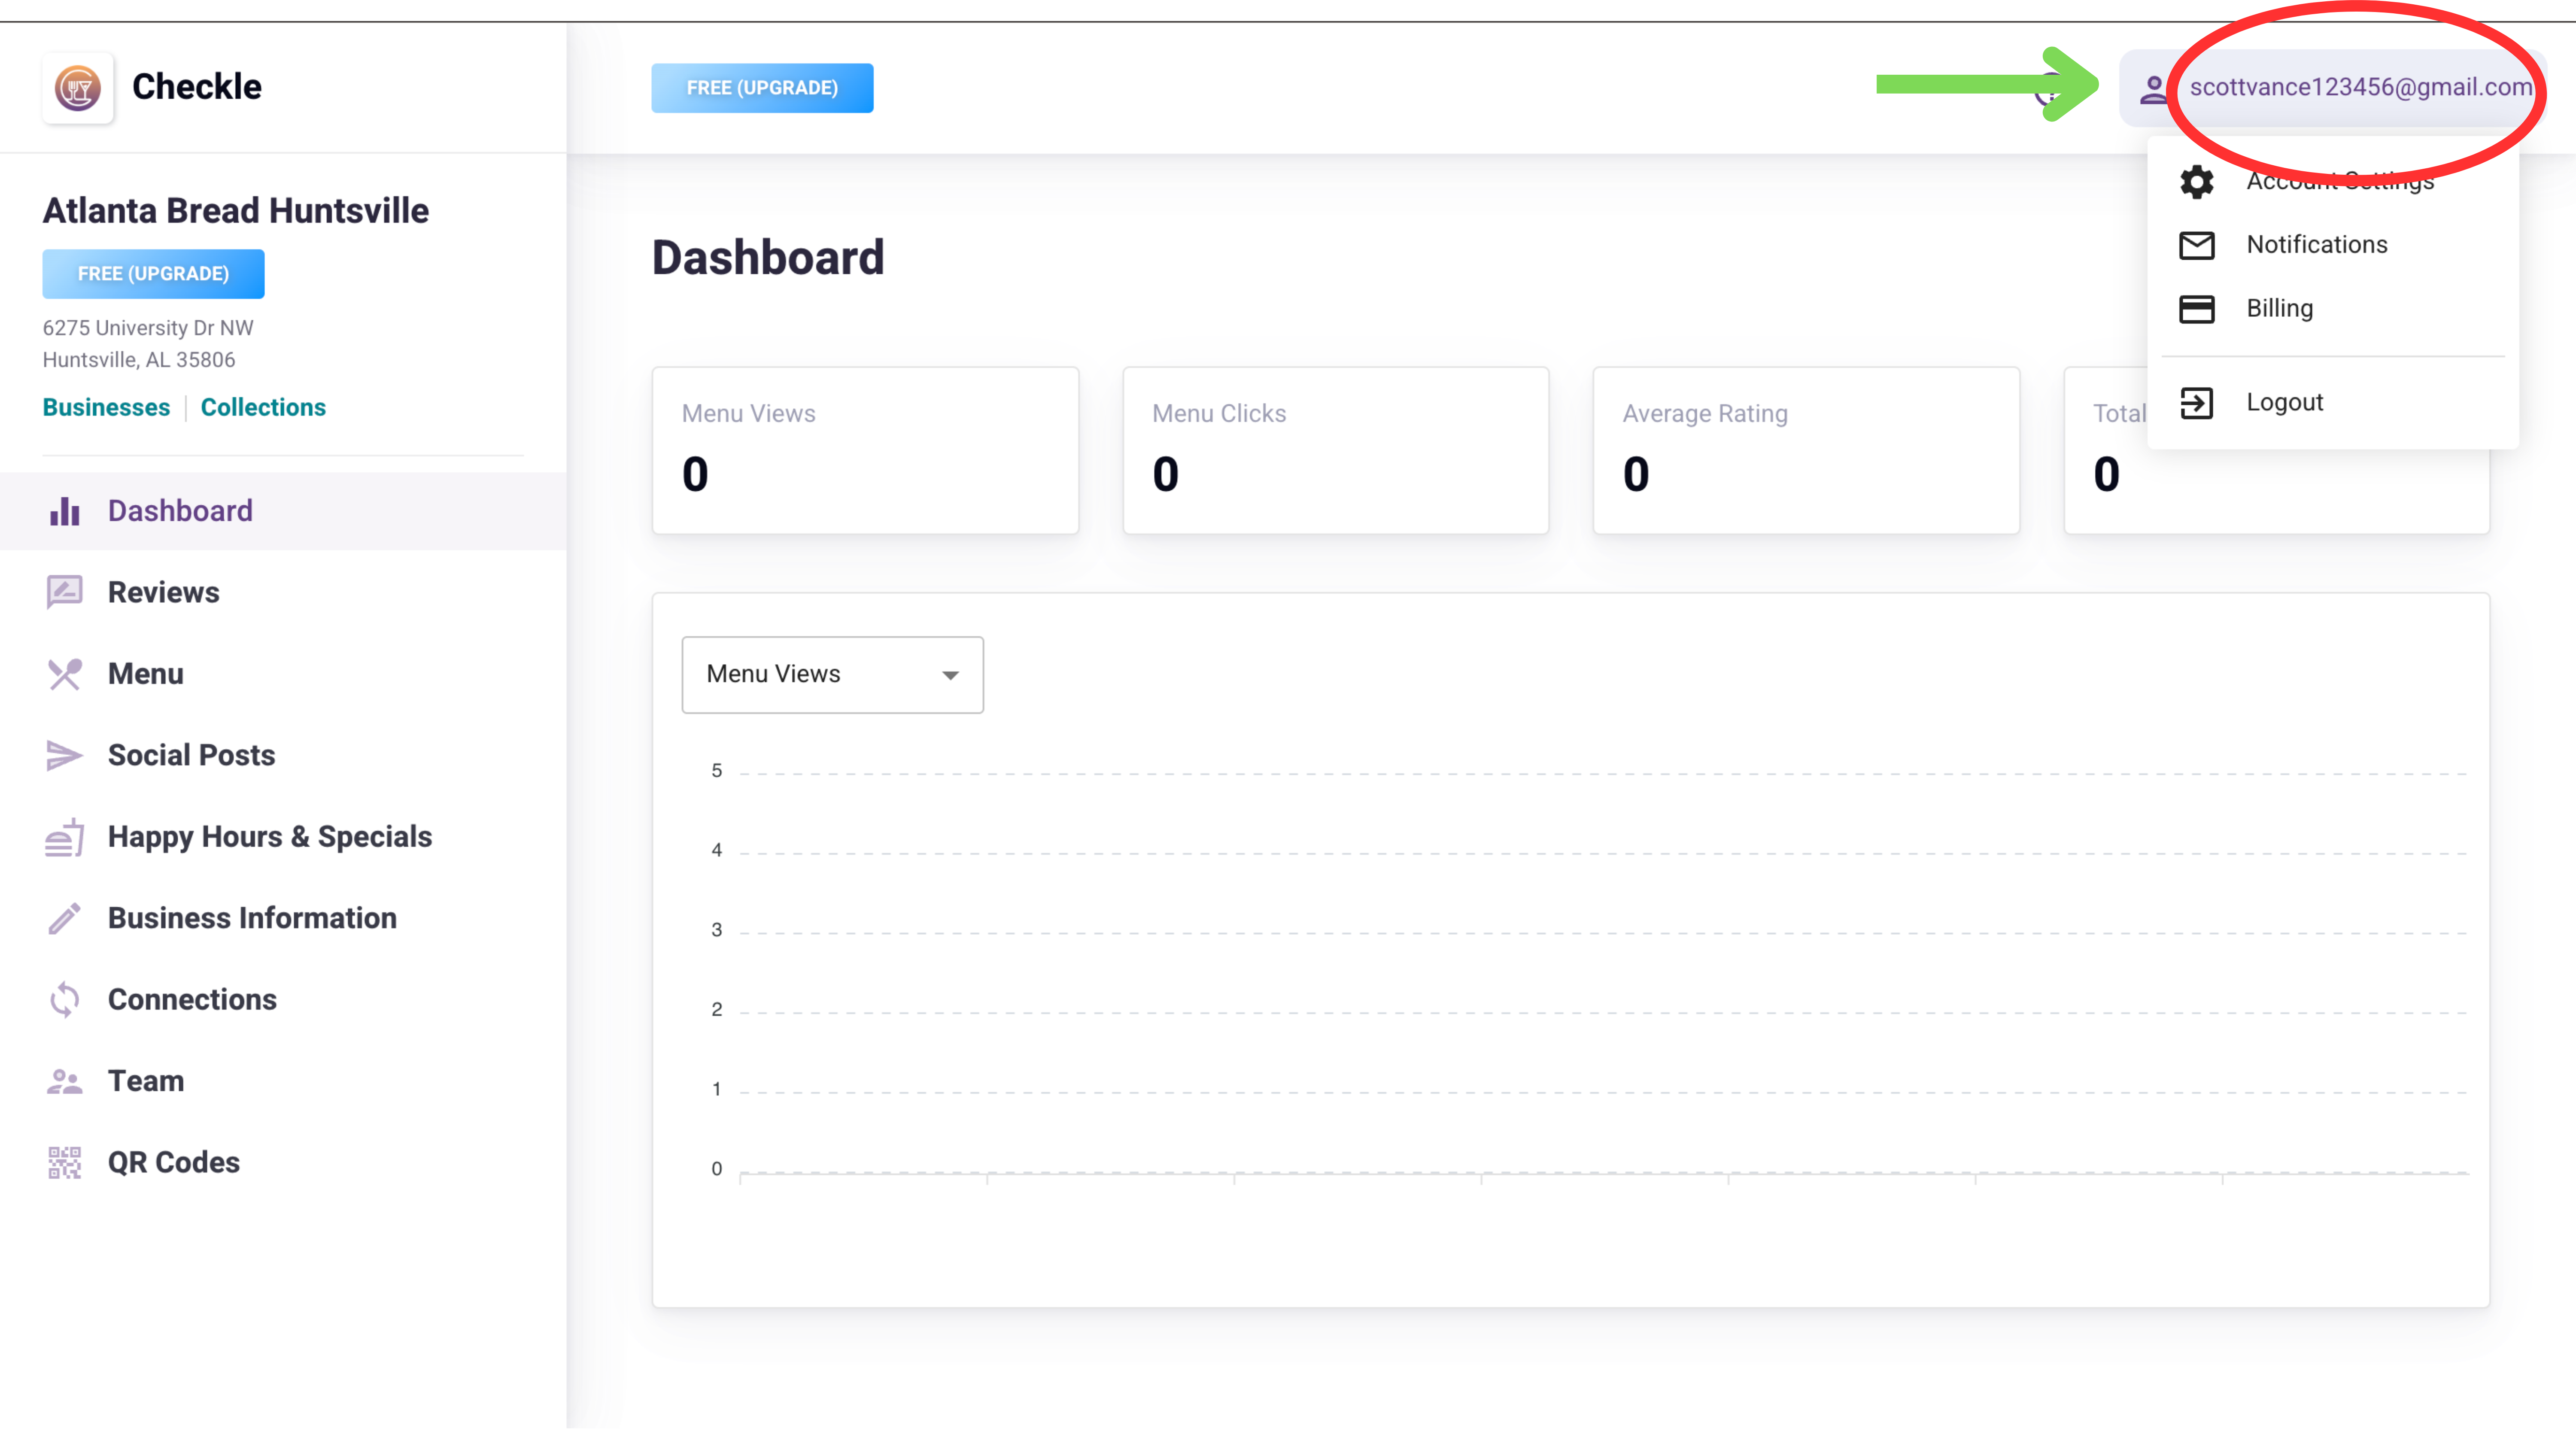Open Team in the sidebar
Image resolution: width=2576 pixels, height=1449 pixels.
coord(283,1081)
